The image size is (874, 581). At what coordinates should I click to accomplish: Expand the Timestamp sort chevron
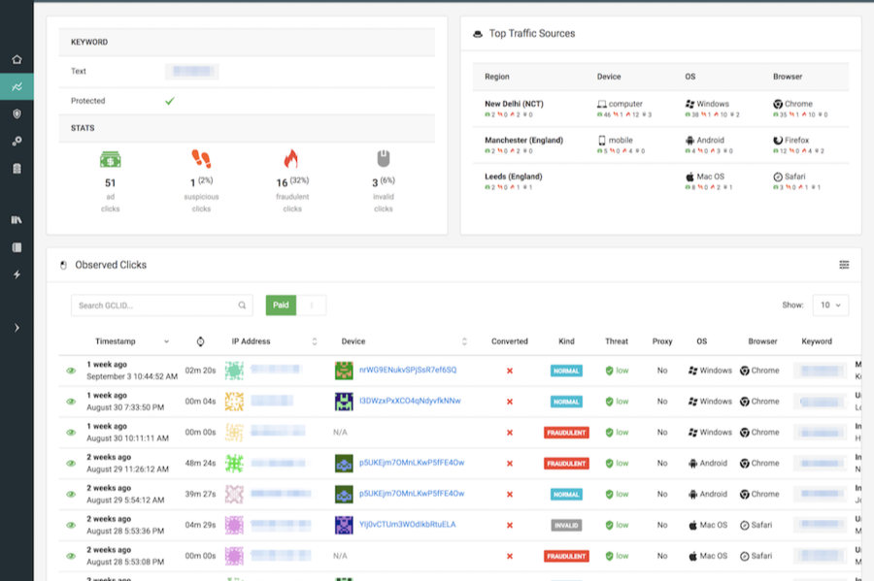tap(166, 341)
